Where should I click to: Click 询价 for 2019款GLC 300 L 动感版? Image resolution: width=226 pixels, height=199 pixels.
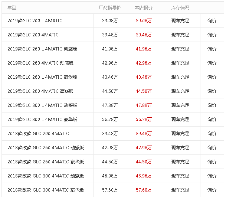[x=212, y=105]
